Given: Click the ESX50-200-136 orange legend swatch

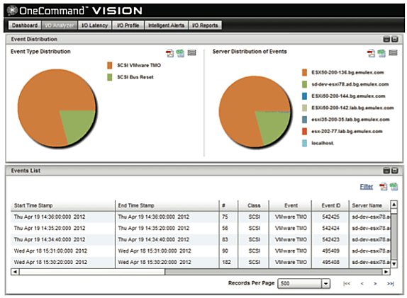Looking at the screenshot, I should (x=304, y=72).
